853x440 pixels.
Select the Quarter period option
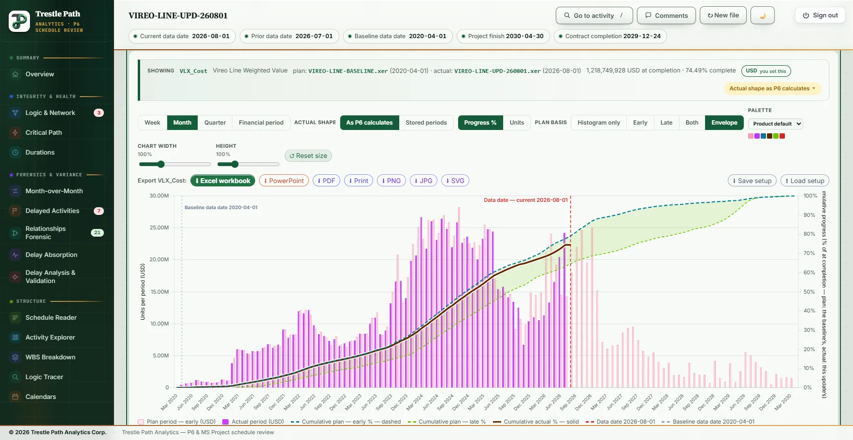pos(215,123)
